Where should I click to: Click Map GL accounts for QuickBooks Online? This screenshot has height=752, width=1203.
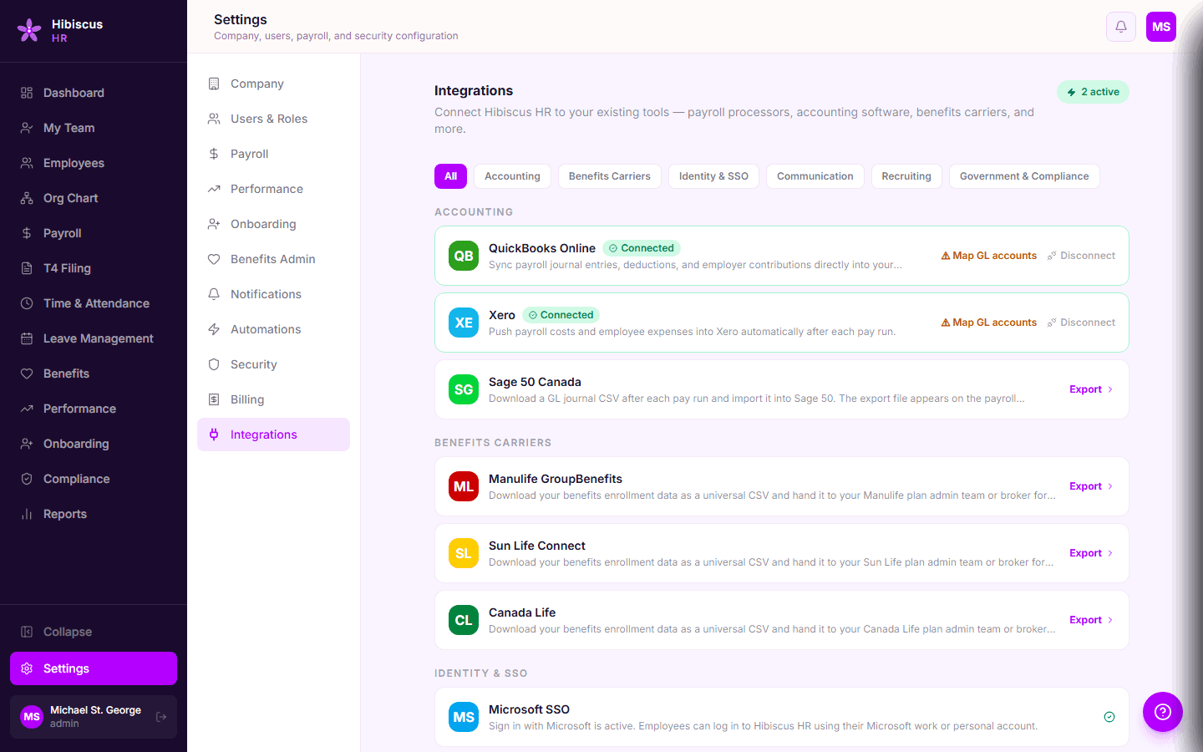click(x=994, y=255)
